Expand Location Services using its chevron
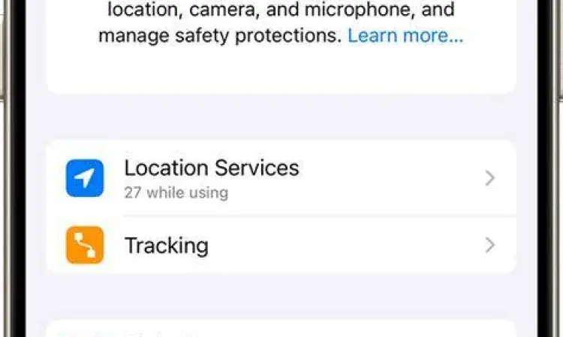Viewport: 563px width, 337px height. coord(489,178)
